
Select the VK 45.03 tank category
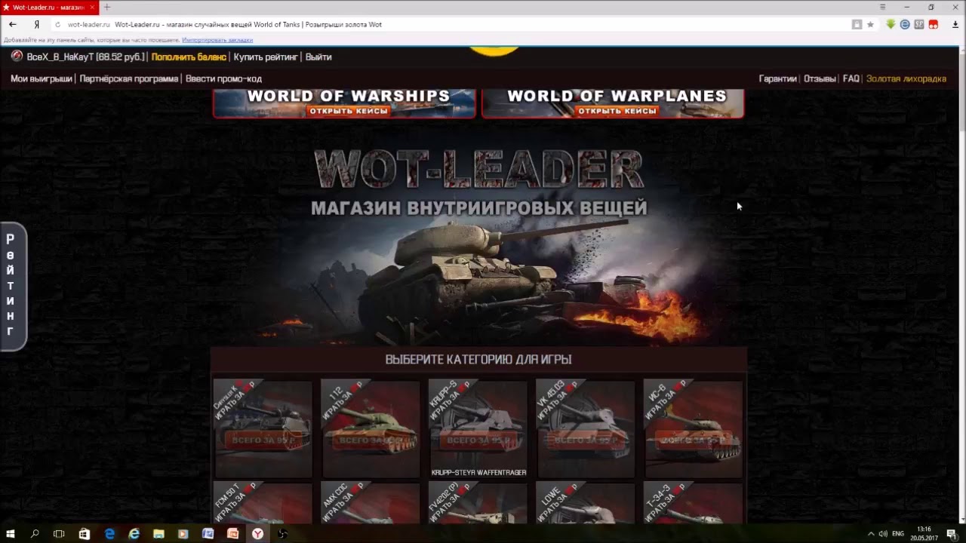[x=585, y=428]
